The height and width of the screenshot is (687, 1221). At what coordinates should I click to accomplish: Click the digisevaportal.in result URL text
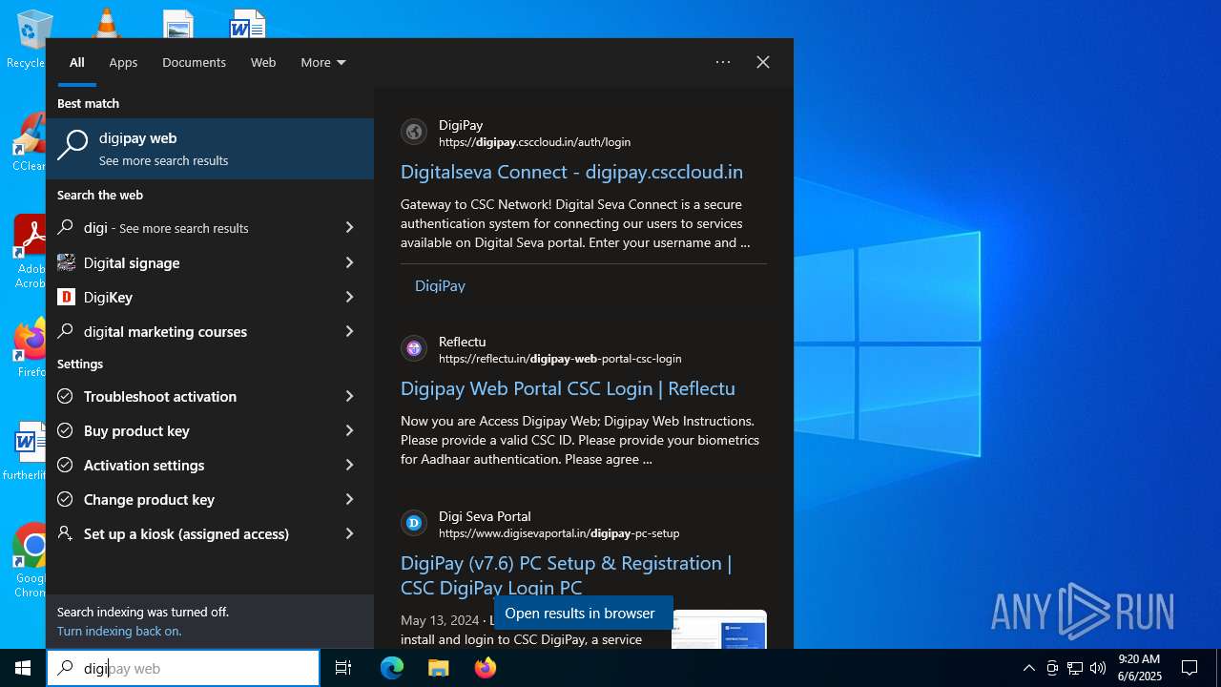pyautogui.click(x=559, y=533)
